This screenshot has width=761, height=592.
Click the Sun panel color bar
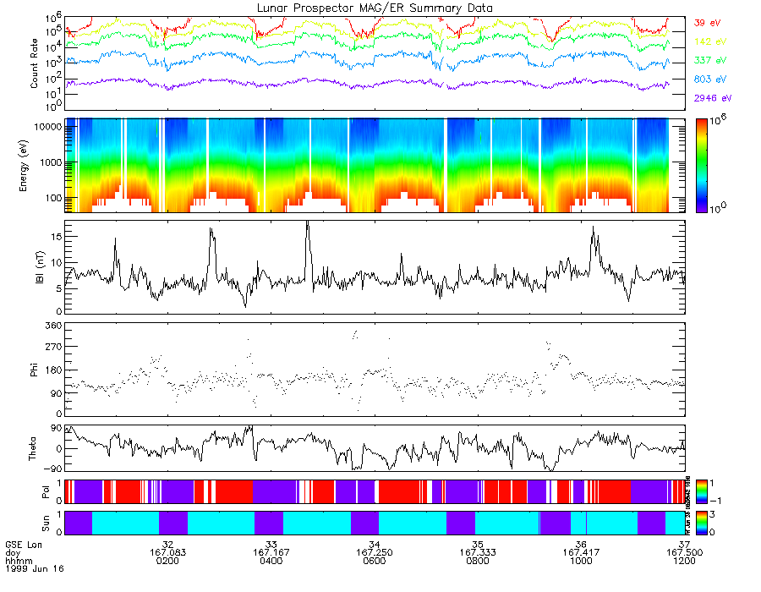point(701,523)
